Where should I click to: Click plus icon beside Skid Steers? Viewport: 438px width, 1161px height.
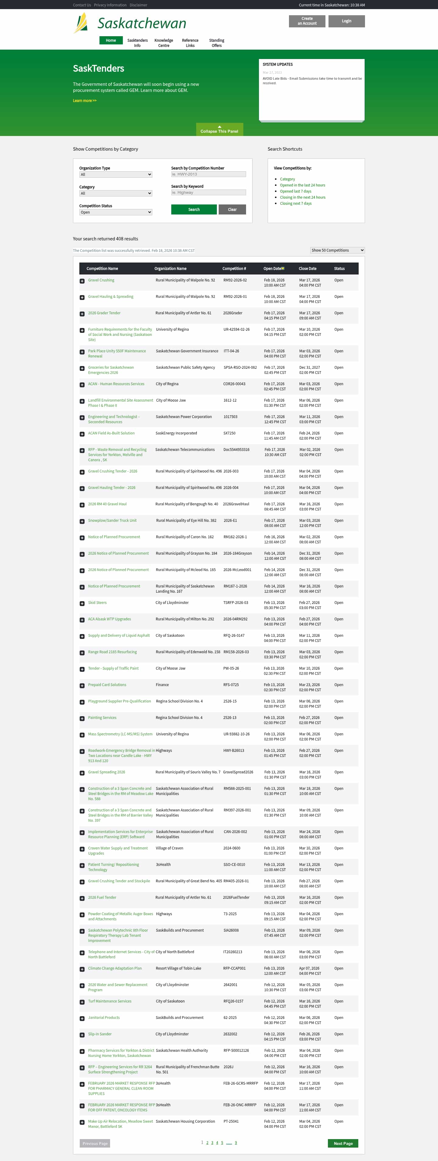pyautogui.click(x=82, y=604)
